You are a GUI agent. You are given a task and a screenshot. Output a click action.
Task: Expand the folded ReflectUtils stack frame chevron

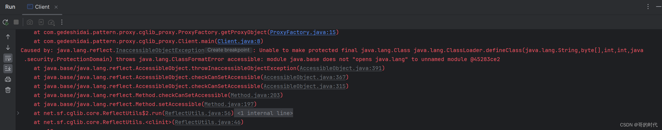tap(18, 113)
